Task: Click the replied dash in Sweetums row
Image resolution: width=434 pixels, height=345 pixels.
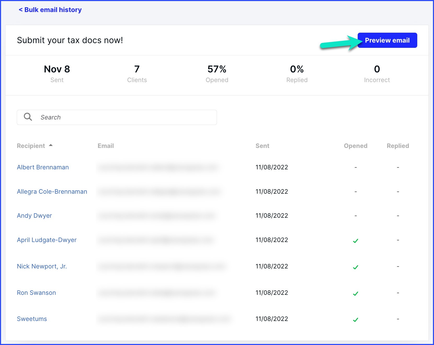Action: click(398, 319)
